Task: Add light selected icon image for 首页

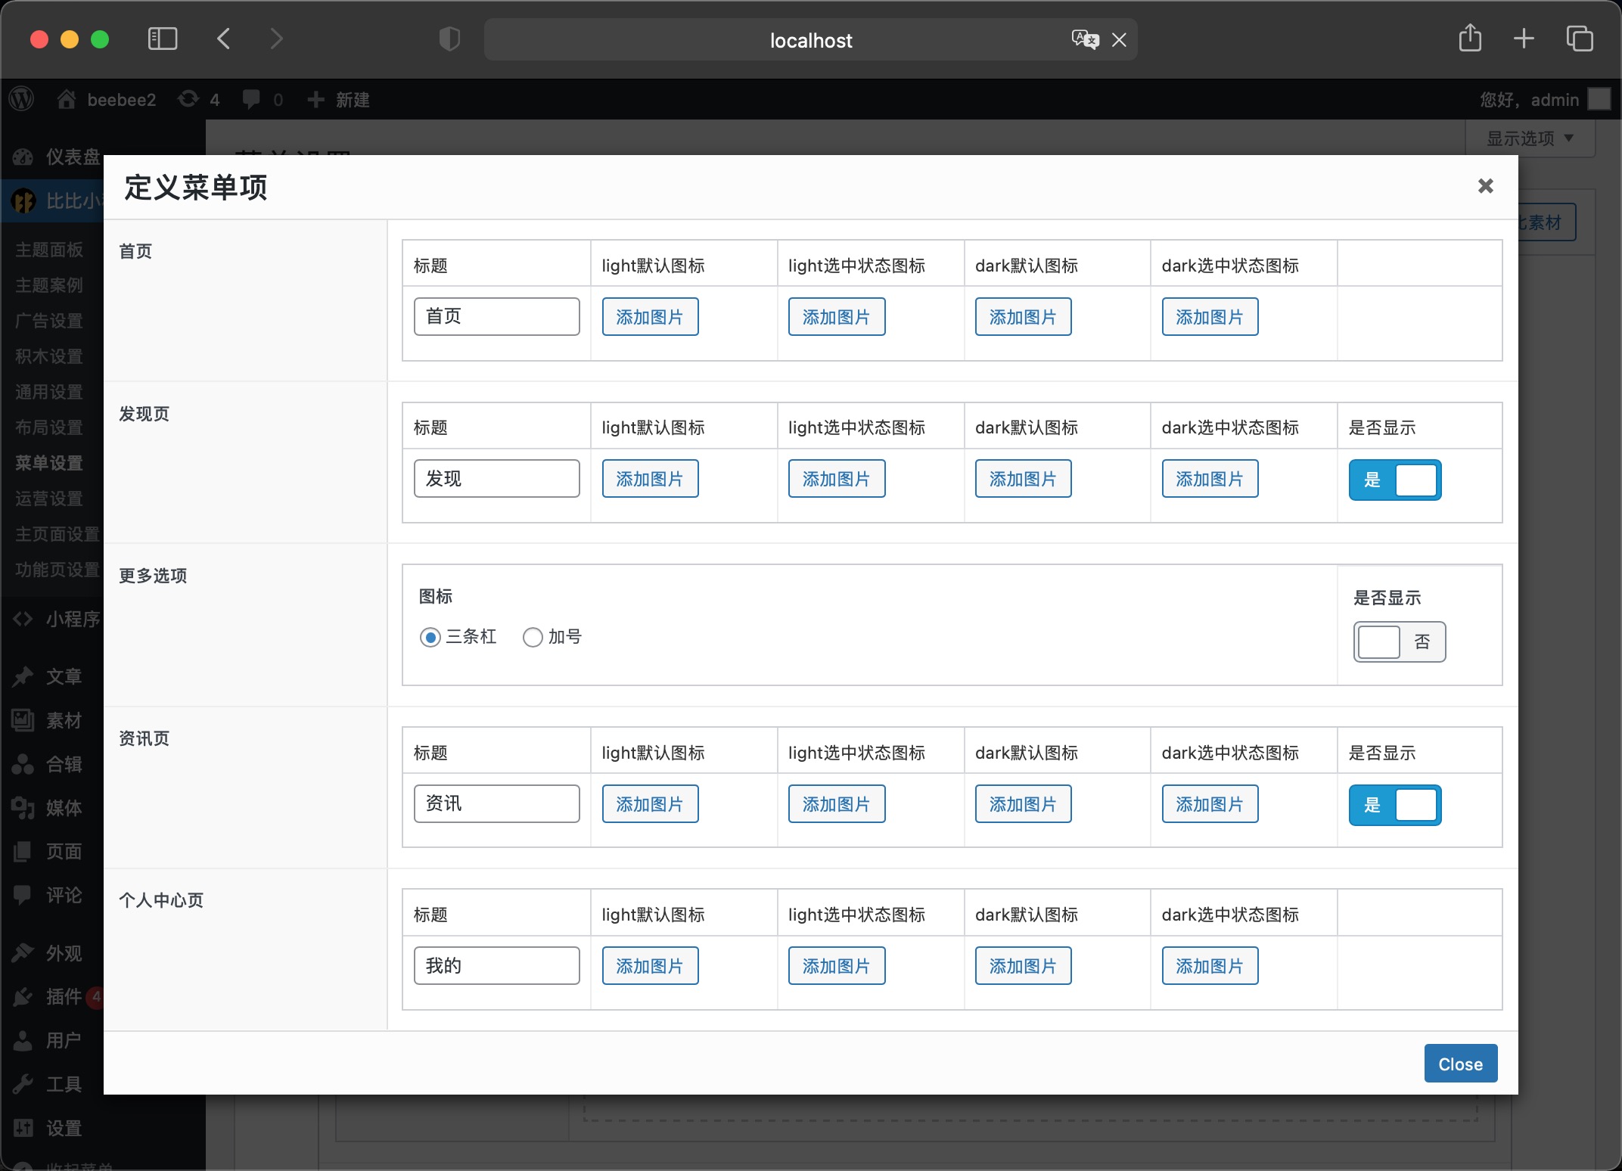Action: [x=837, y=316]
